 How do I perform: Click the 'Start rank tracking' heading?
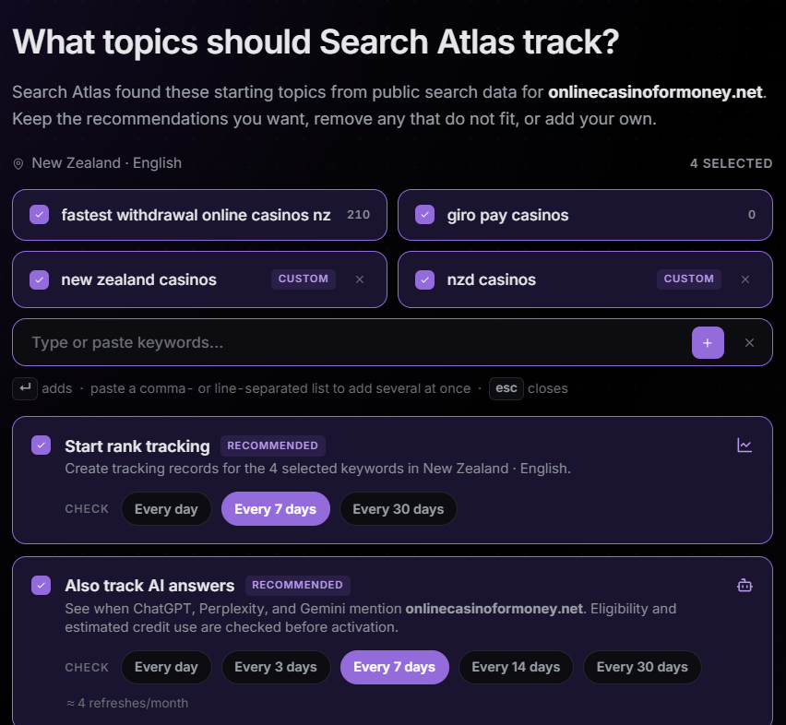(x=137, y=446)
